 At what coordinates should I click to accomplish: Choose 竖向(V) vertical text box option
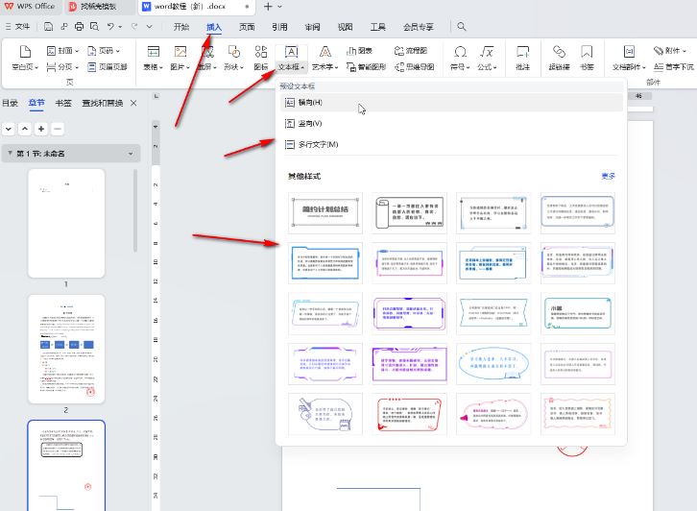tap(450, 123)
